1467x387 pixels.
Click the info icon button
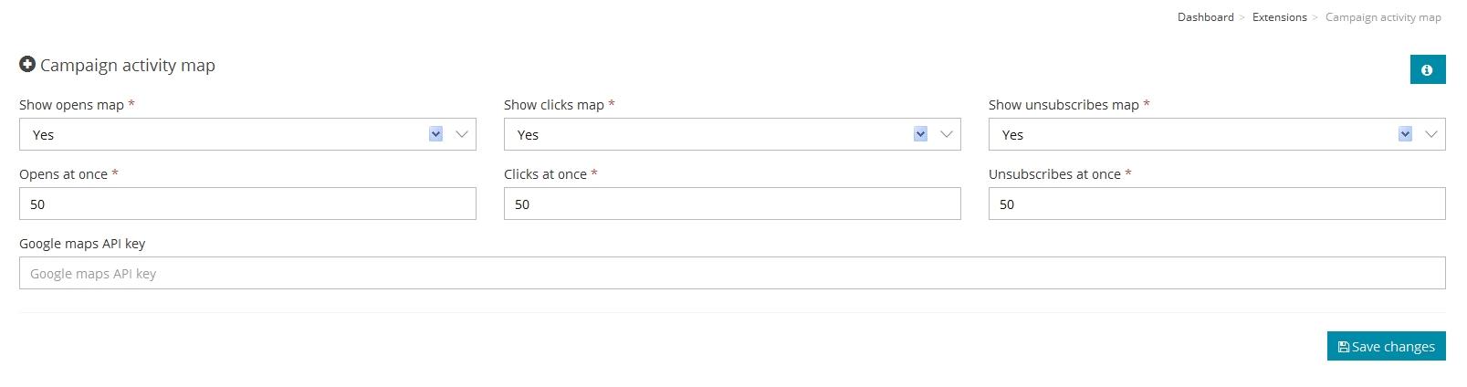pyautogui.click(x=1428, y=69)
